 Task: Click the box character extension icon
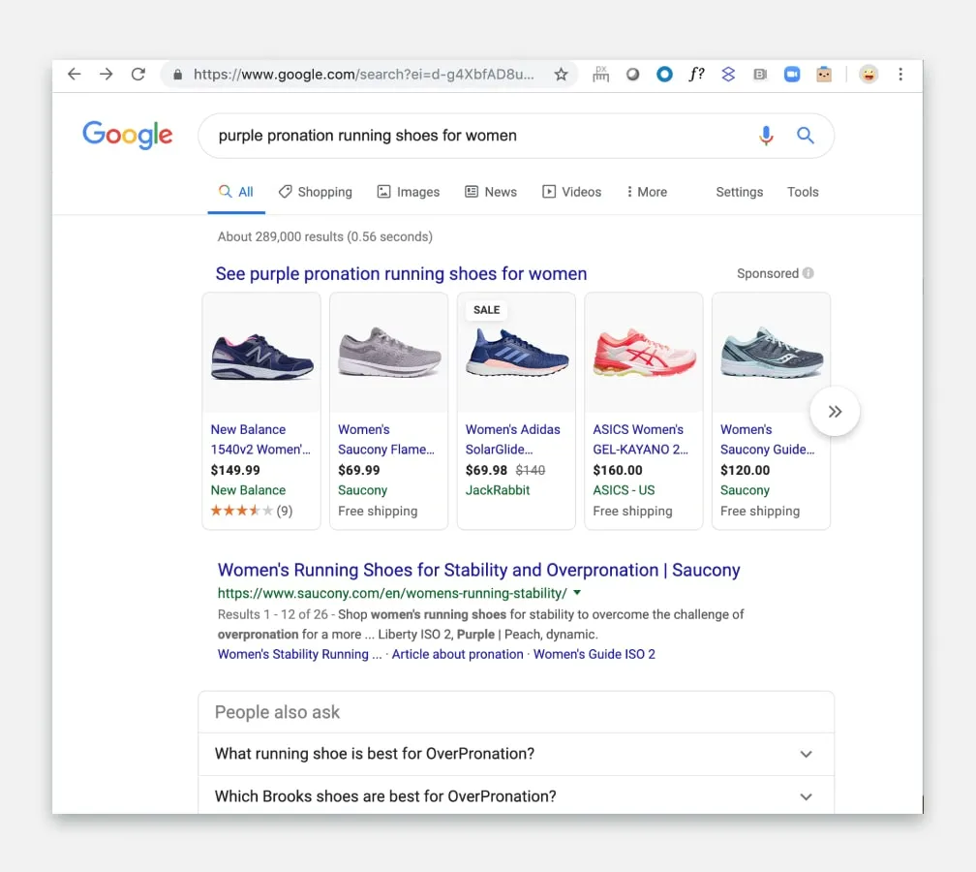(x=823, y=75)
